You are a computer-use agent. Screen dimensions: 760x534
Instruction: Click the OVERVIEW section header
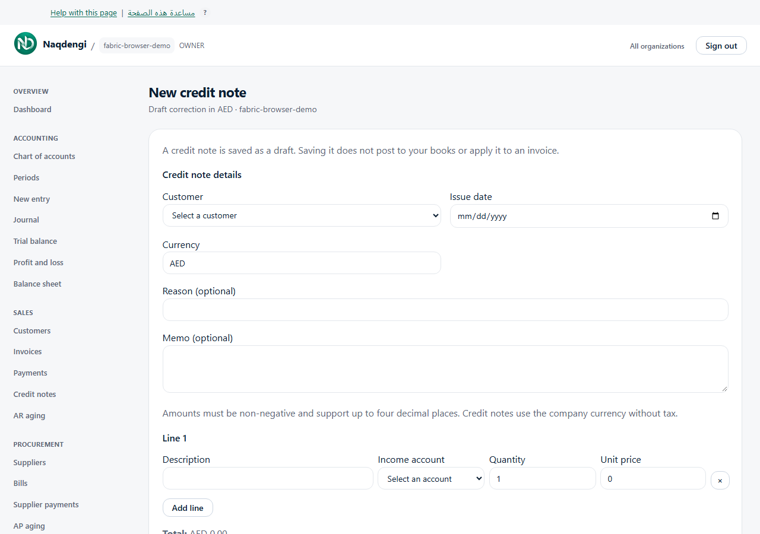click(31, 91)
